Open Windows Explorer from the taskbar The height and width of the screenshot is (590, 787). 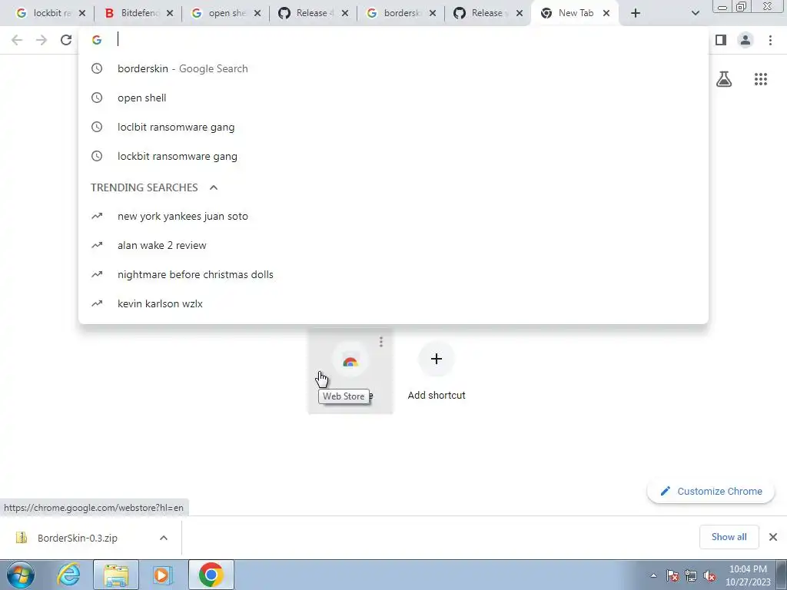[116, 575]
